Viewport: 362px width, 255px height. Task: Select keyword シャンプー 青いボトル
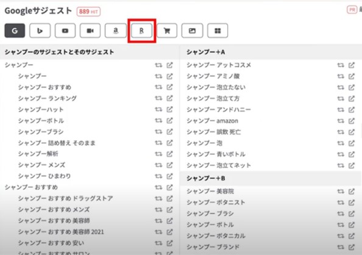pos(216,154)
